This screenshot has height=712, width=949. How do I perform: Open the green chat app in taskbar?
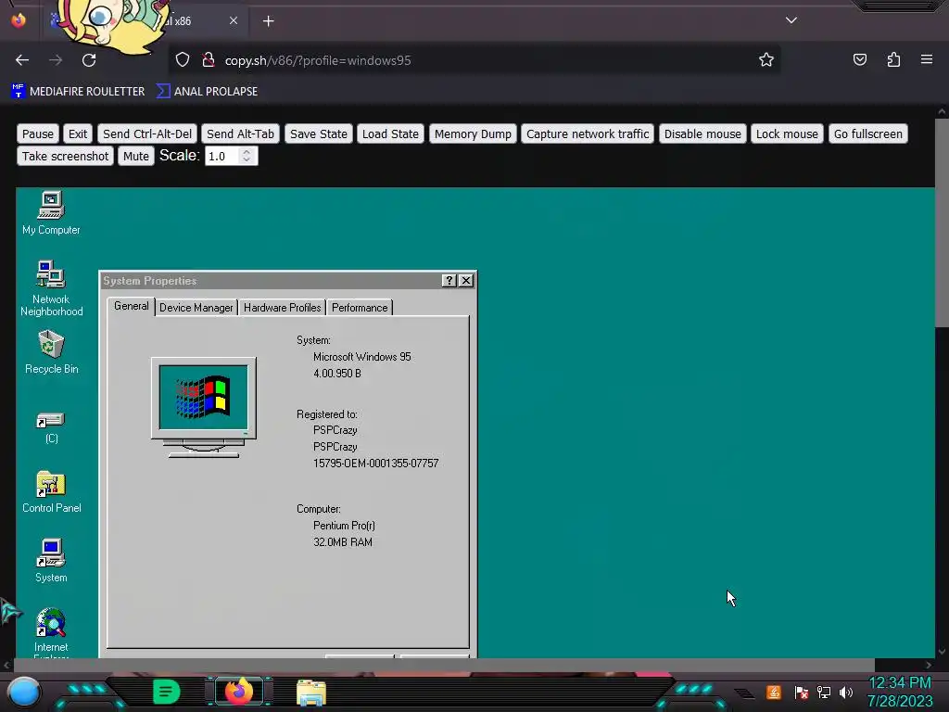tap(167, 692)
